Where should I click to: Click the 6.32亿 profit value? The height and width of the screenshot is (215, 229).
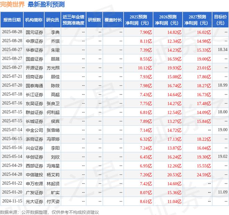click(146, 139)
